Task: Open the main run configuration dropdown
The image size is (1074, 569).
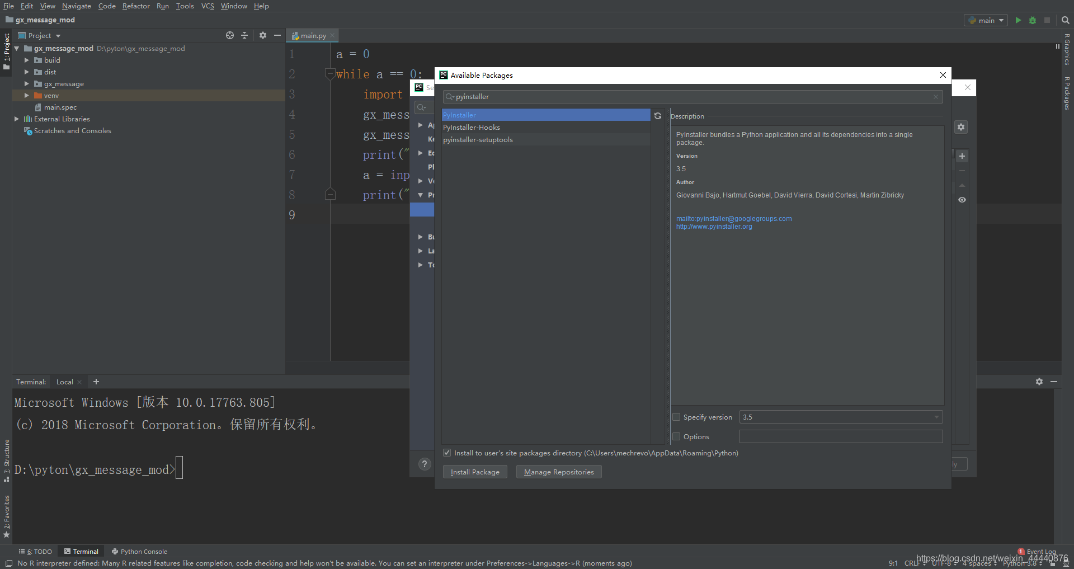Action: pyautogui.click(x=986, y=20)
